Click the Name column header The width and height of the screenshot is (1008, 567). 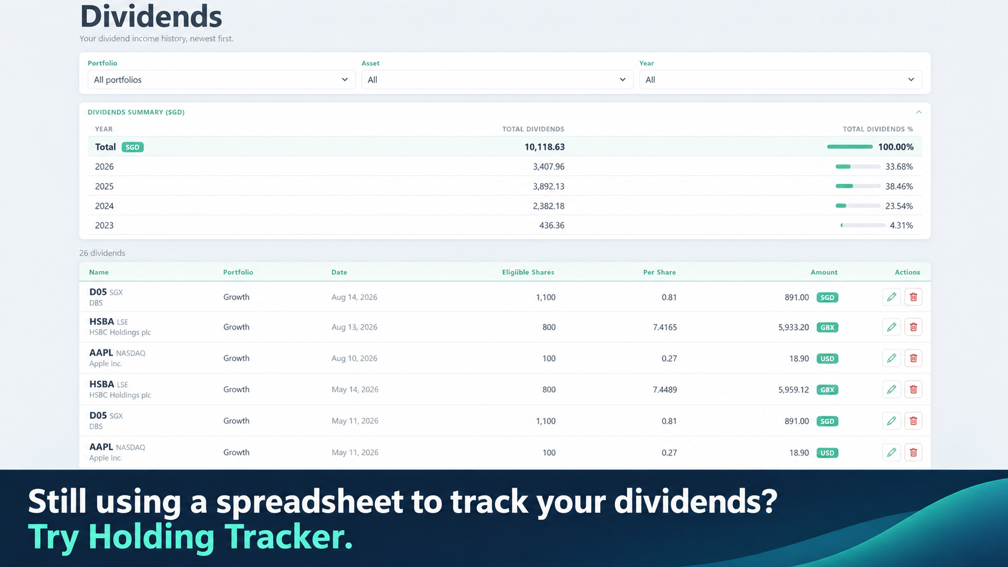(99, 272)
